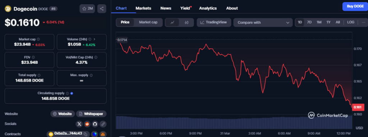Enable LOG scale on chart
368x137 pixels.
(351, 23)
